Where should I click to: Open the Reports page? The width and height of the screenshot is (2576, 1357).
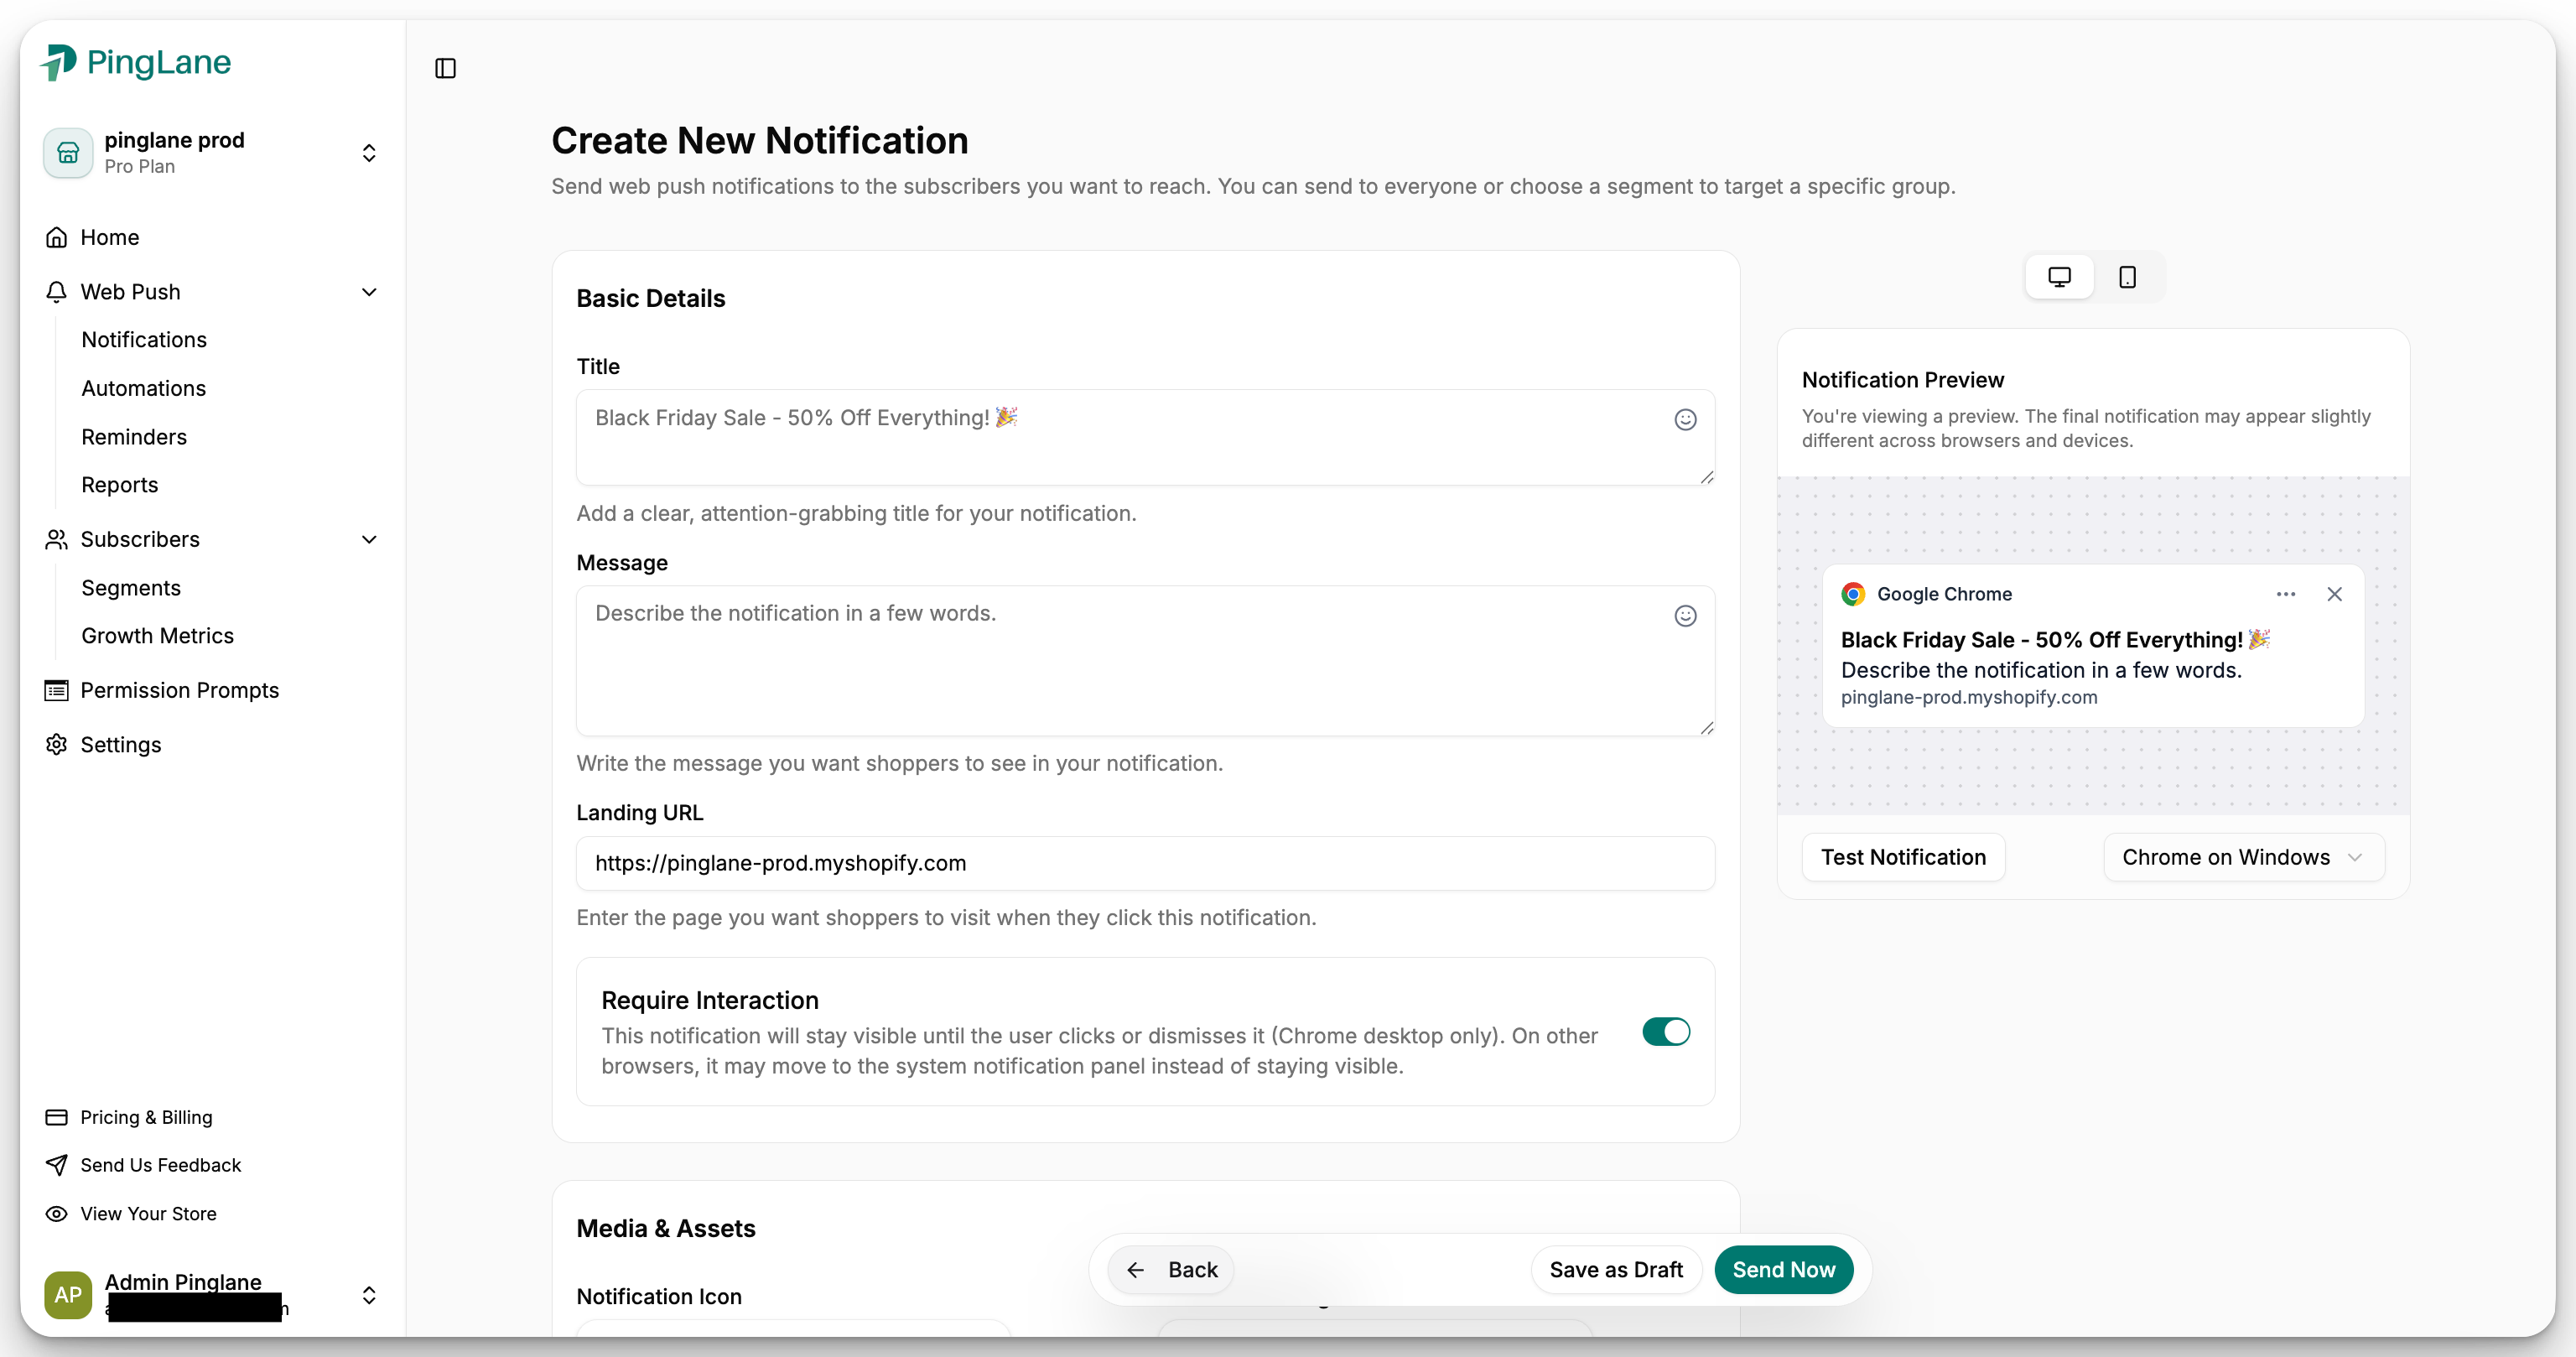click(x=120, y=485)
